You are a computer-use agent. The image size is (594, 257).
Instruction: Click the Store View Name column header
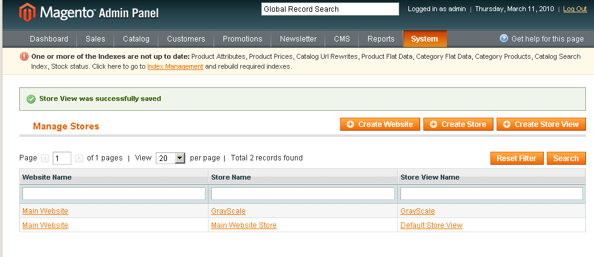(x=492, y=177)
